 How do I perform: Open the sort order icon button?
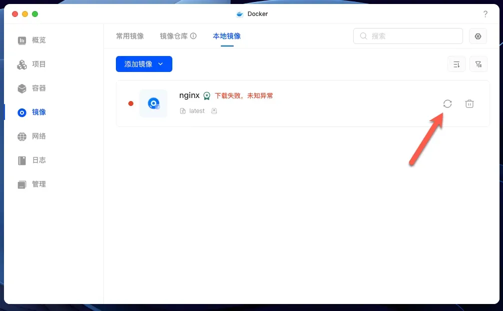(457, 64)
